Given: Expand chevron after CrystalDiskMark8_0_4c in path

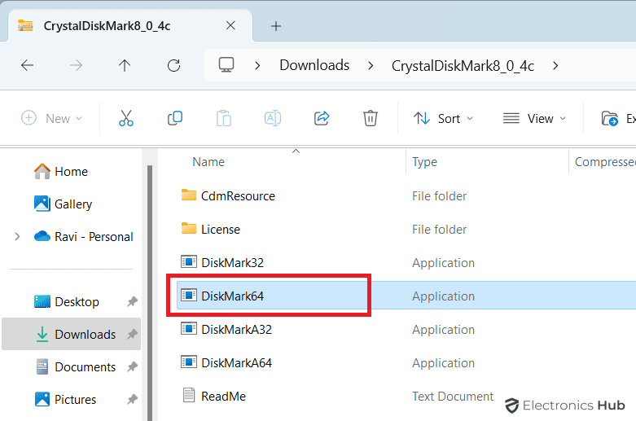Looking at the screenshot, I should [x=556, y=65].
